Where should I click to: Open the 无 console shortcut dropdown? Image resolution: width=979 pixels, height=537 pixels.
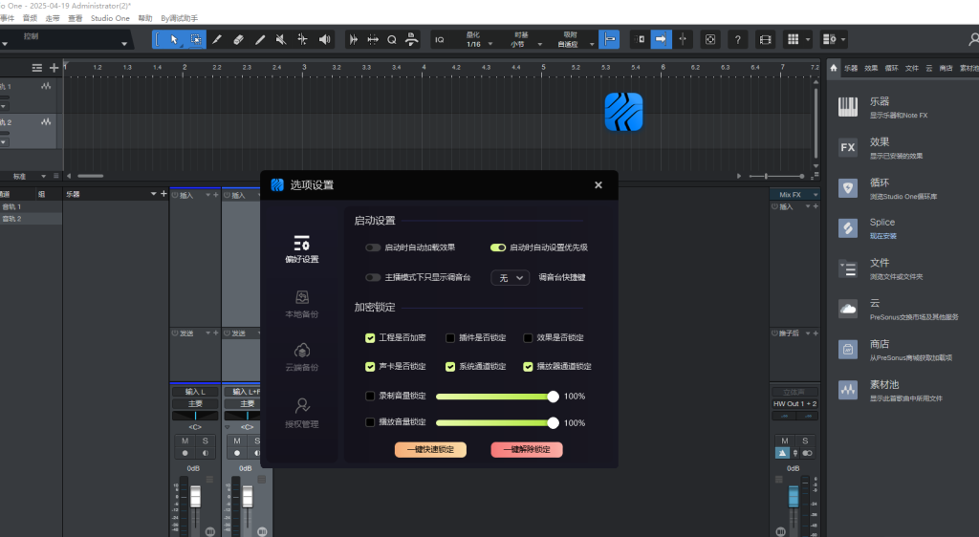click(x=511, y=277)
